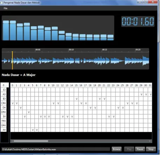The image size is (161, 155).
Task: Click the audio file path field
Action: [x=56, y=149]
